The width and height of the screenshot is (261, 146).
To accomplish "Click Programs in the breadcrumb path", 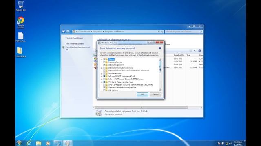I will tap(97, 32).
